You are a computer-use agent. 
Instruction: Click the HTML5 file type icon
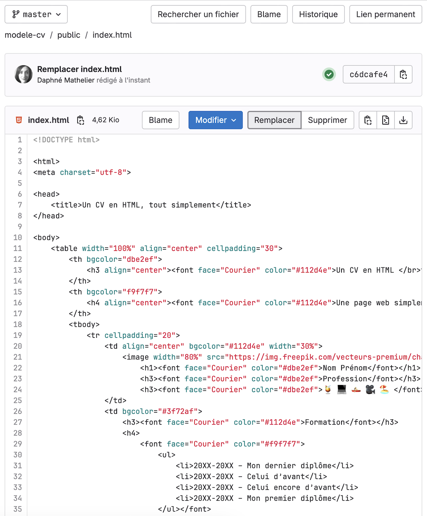(x=19, y=120)
